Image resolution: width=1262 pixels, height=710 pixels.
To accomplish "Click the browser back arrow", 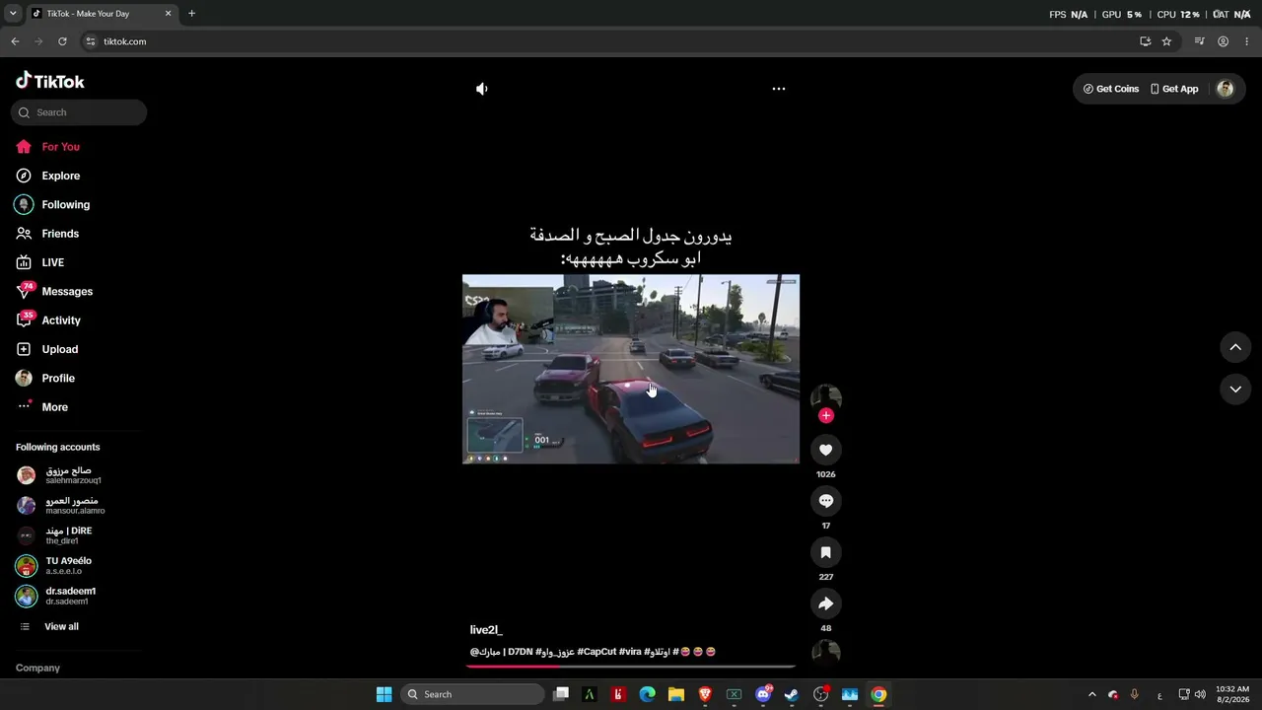I will click(x=15, y=41).
